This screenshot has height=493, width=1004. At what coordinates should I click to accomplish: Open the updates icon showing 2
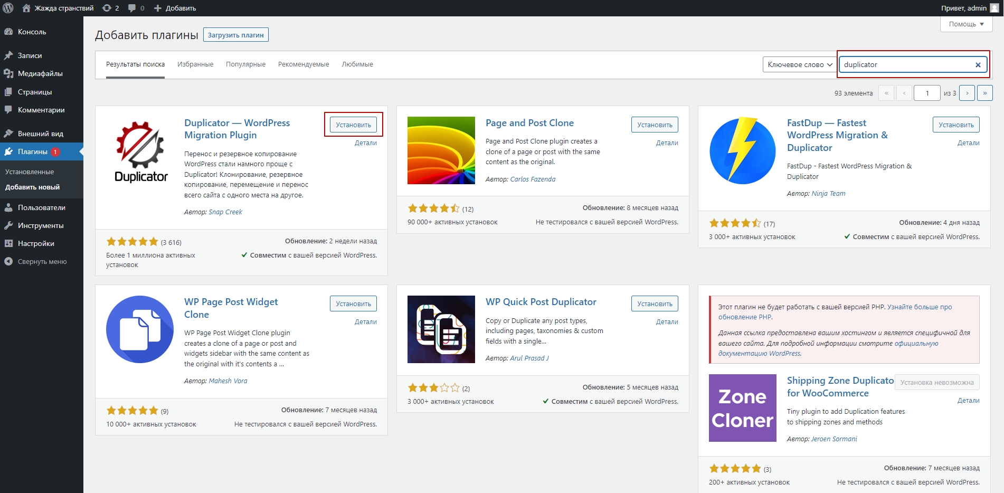(x=110, y=8)
